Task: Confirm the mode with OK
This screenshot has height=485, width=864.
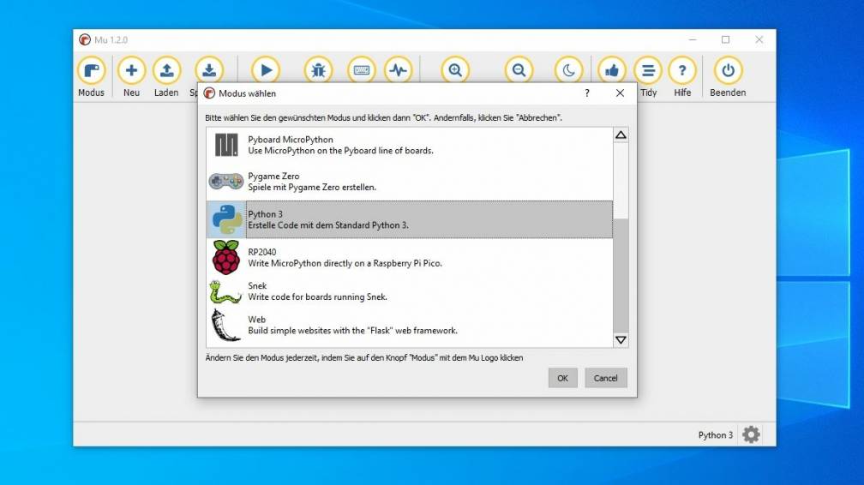Action: pos(562,378)
